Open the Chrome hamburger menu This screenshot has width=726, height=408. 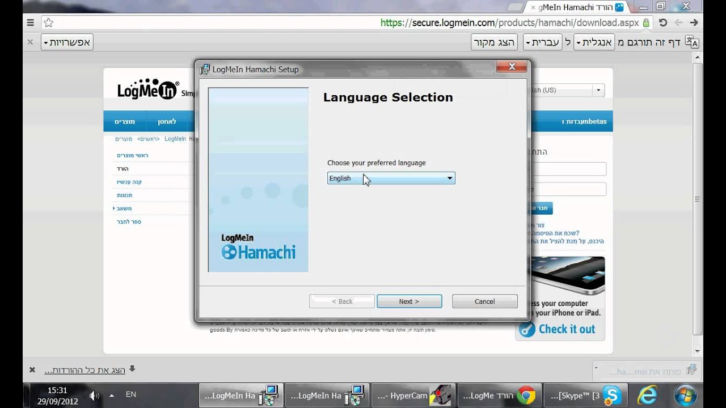(30, 23)
